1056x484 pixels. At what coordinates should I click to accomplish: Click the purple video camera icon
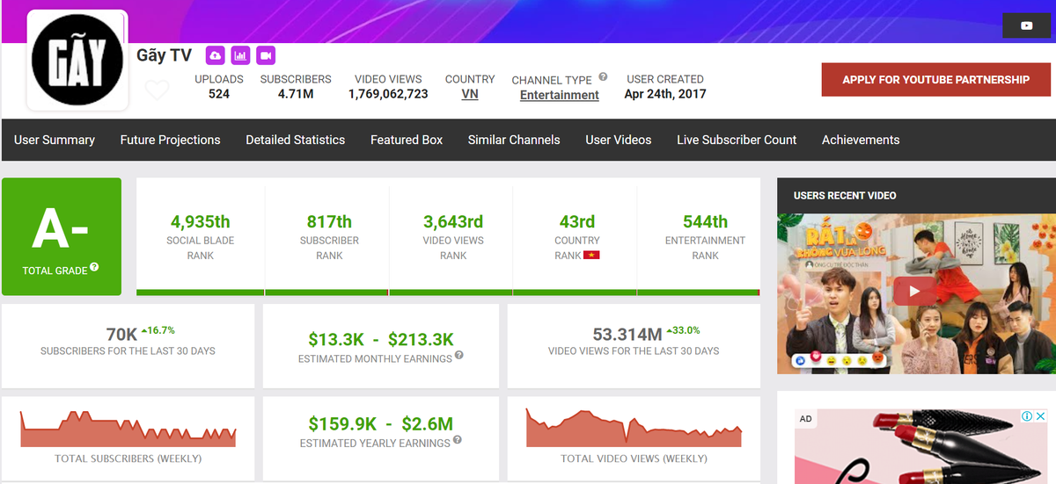coord(266,55)
